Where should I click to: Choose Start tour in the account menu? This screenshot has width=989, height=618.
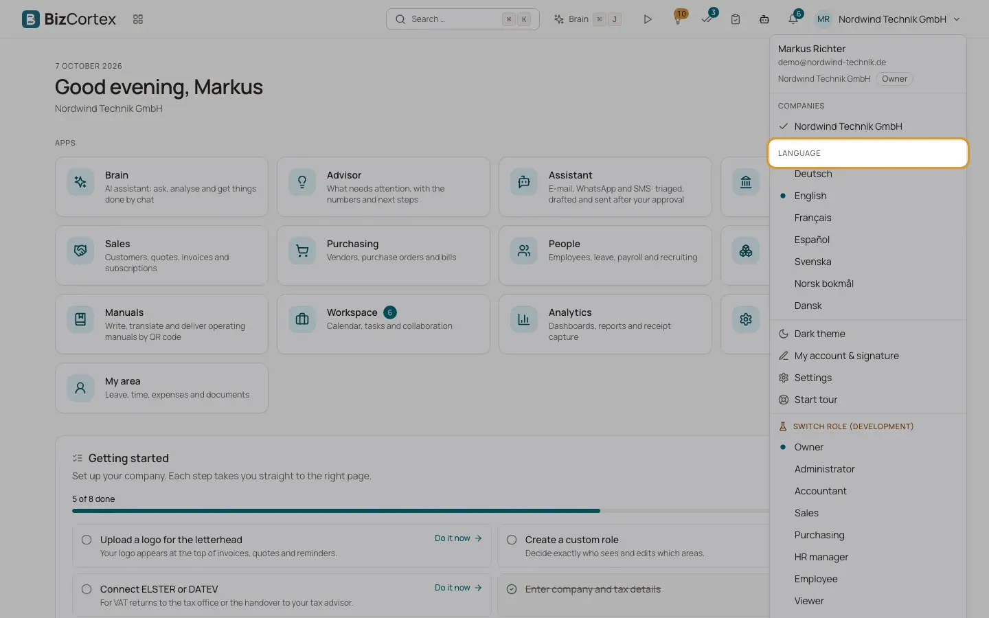(868, 400)
